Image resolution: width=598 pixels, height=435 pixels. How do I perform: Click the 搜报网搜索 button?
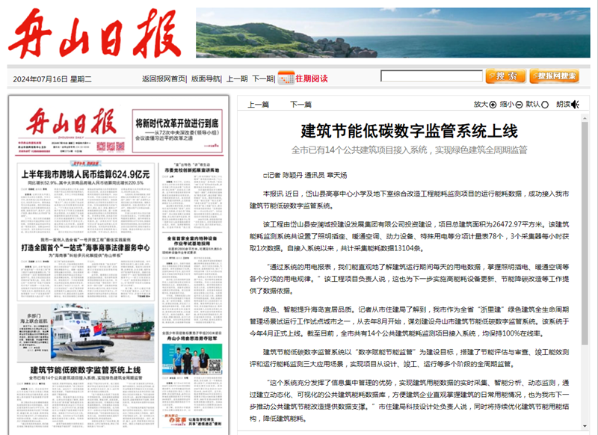click(554, 76)
